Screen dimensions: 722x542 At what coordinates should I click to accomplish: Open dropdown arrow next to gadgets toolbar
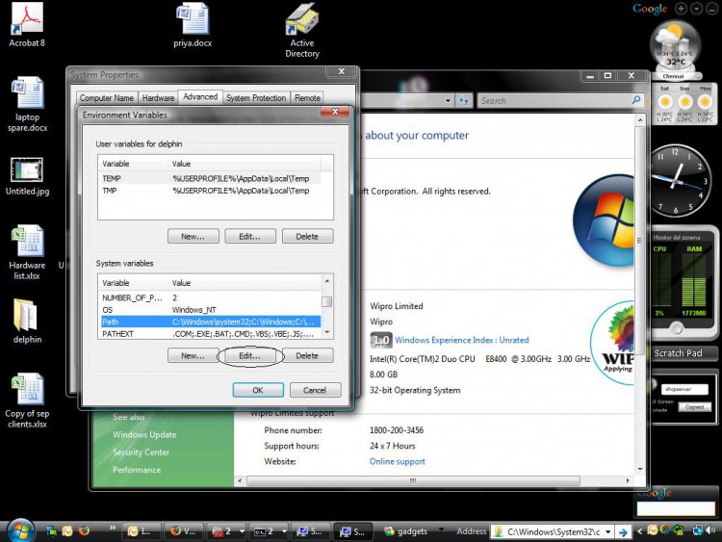click(441, 529)
